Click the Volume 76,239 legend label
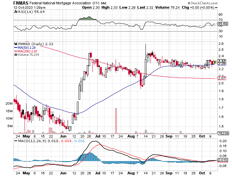 28,55
